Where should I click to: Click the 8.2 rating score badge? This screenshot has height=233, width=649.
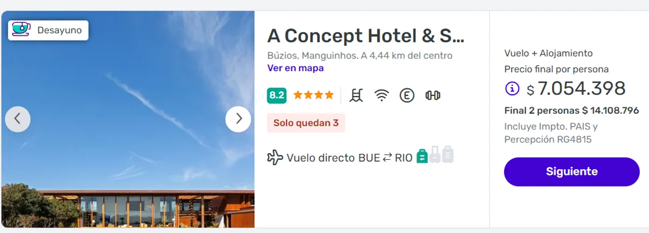click(x=277, y=95)
